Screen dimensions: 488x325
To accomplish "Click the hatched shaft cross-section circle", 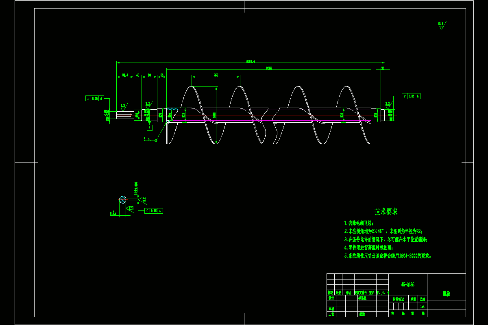I will pos(122,199).
